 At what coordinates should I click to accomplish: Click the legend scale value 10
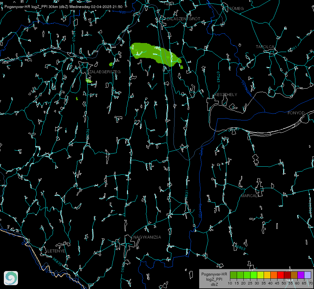pos(230,283)
